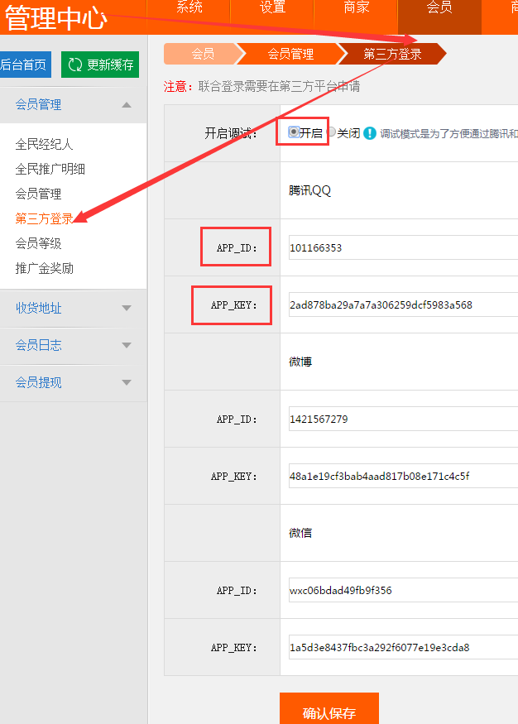Open 会员等级 in the sidebar
Screen dimensions: 518x724
(x=38, y=244)
